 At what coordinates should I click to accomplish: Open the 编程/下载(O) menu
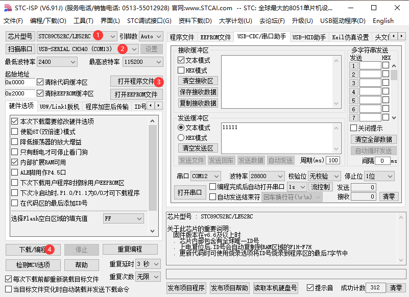(x=48, y=21)
